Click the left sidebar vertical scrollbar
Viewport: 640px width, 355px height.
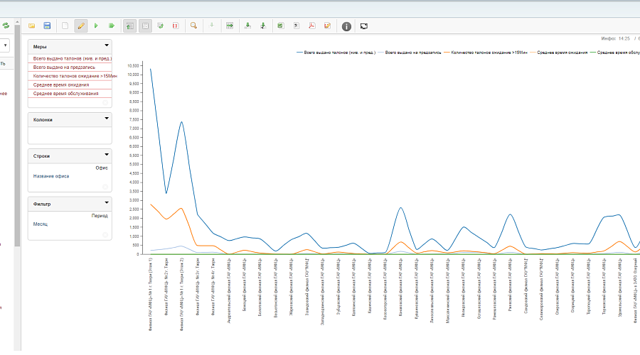[x=17, y=136]
